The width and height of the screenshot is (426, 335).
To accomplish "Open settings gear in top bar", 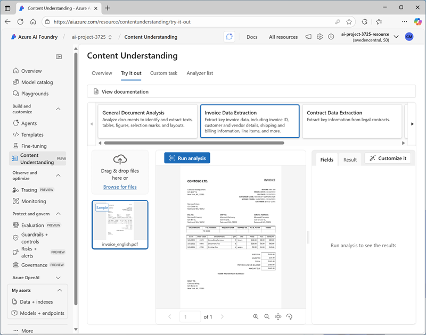I will point(319,37).
